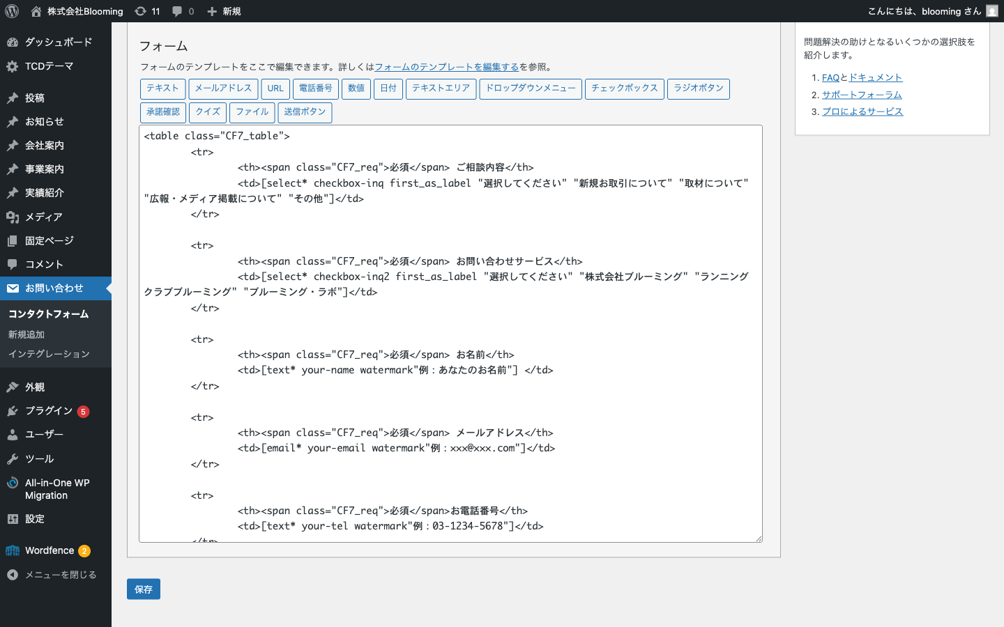Click the 外観 paintbrush icon

(x=13, y=387)
